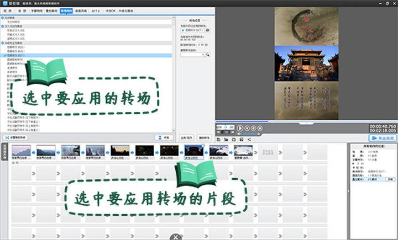This screenshot has height=240, width=398.
Task: Switch to the 转场特效 tab
Action: coord(66,11)
